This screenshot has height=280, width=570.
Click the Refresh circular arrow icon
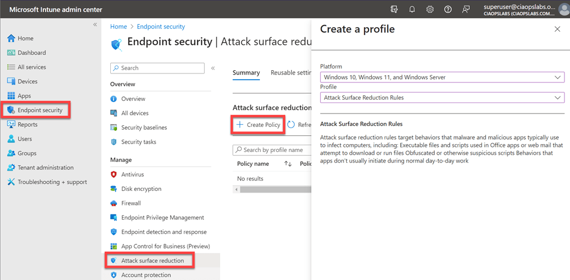tap(291, 125)
